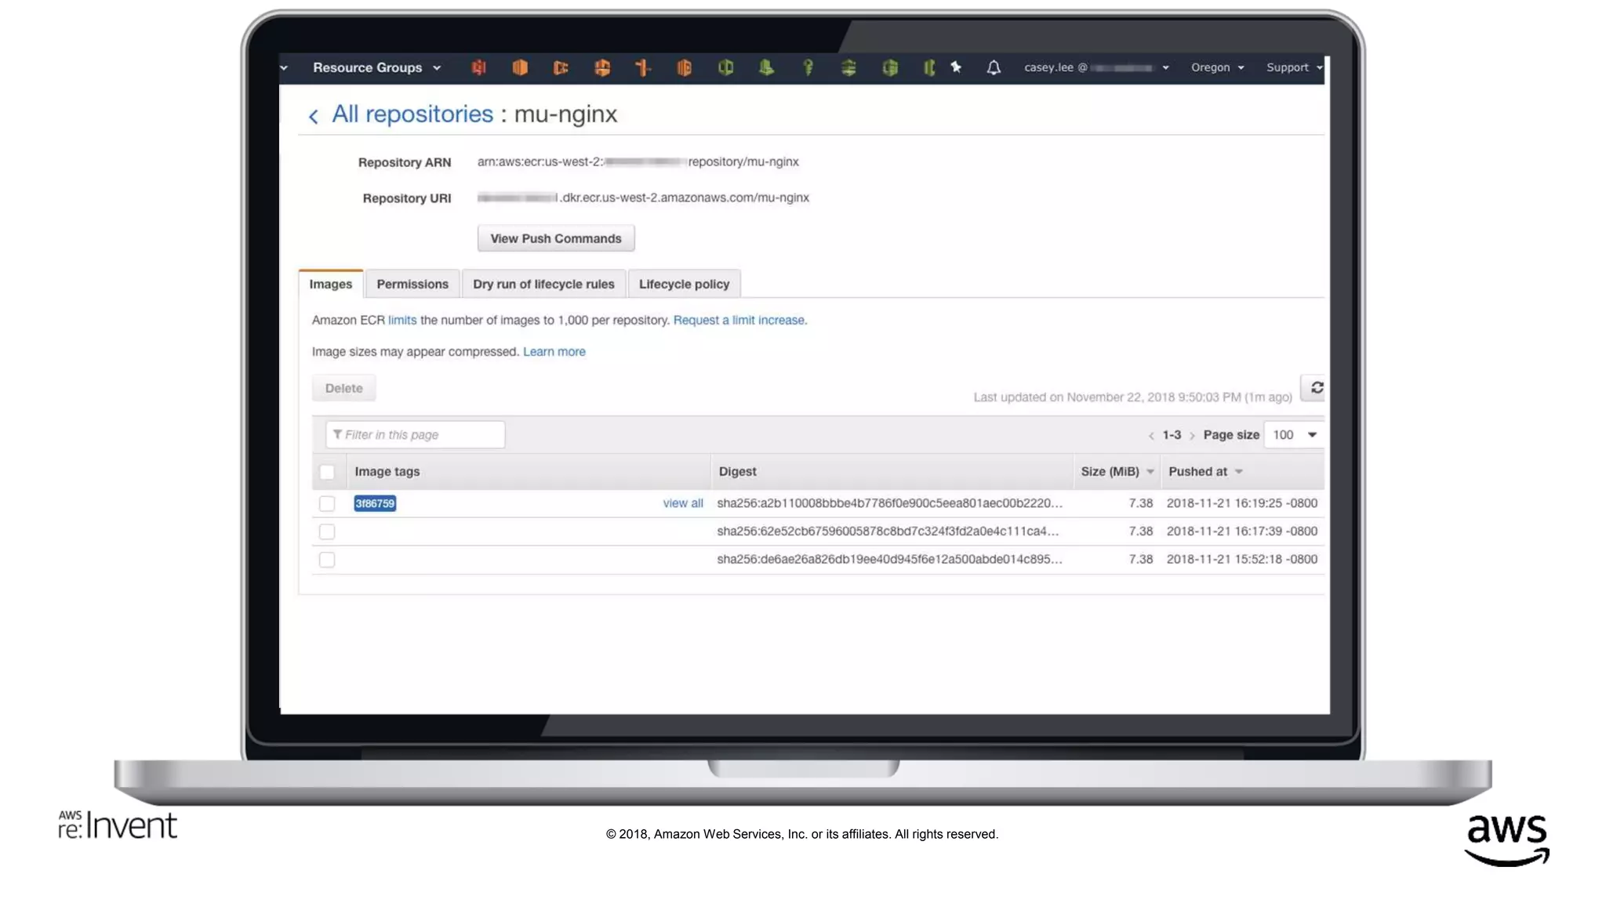Viewport: 1606px width, 903px height.
Task: Click the green key-shaped service shortcut icon
Action: tap(808, 68)
